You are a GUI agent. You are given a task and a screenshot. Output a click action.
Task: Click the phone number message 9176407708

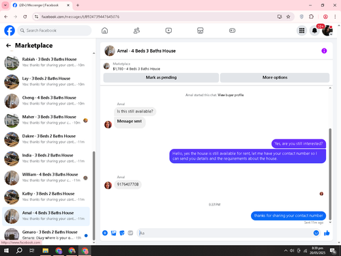[128, 184]
